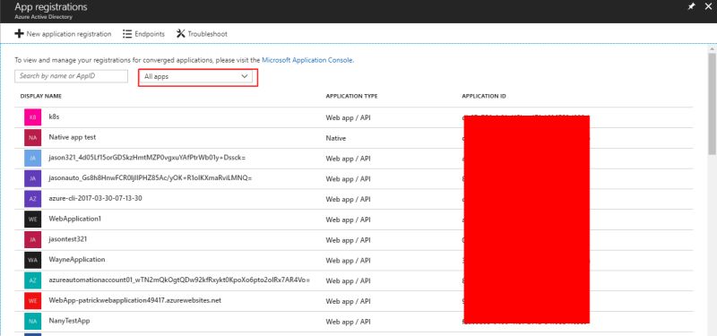Click New application registration label
Image resolution: width=717 pixels, height=336 pixels.
69,34
